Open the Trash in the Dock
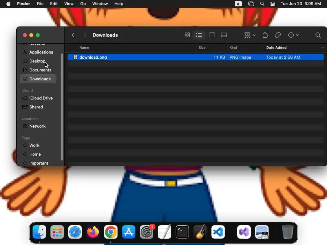Screen dimensions: 327x245 click(x=288, y=232)
